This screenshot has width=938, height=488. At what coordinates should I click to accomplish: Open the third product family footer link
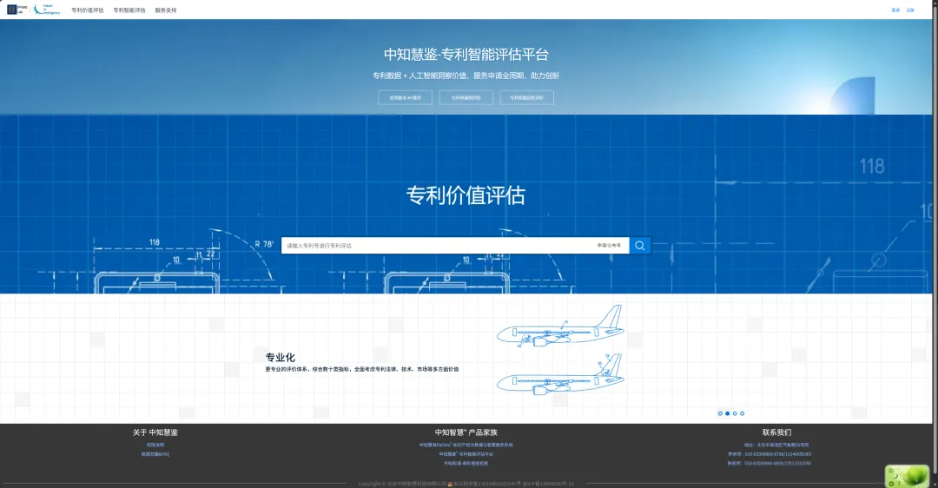pyautogui.click(x=466, y=463)
